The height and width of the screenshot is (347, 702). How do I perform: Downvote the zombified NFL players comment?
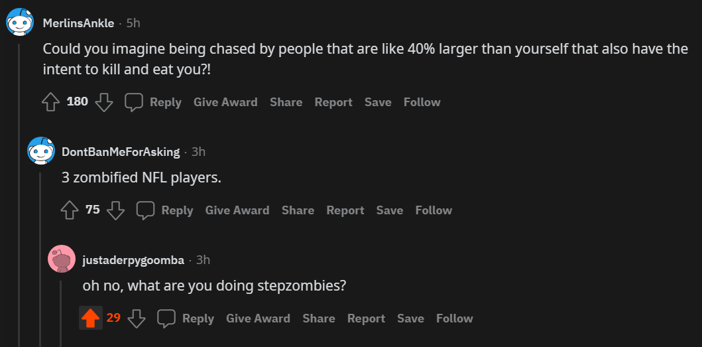(x=116, y=210)
